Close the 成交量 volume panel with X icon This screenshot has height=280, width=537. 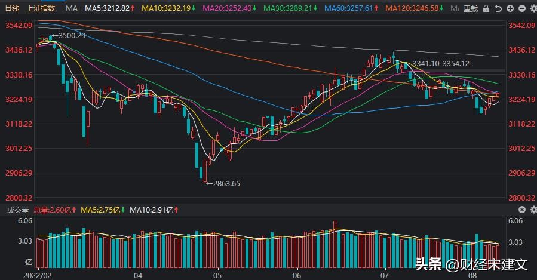click(522, 210)
